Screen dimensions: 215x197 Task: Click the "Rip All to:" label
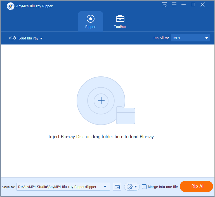161,38
